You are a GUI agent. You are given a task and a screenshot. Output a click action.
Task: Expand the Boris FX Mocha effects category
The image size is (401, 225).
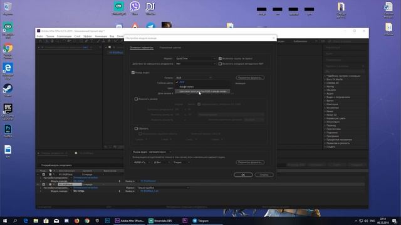(x=334, y=79)
